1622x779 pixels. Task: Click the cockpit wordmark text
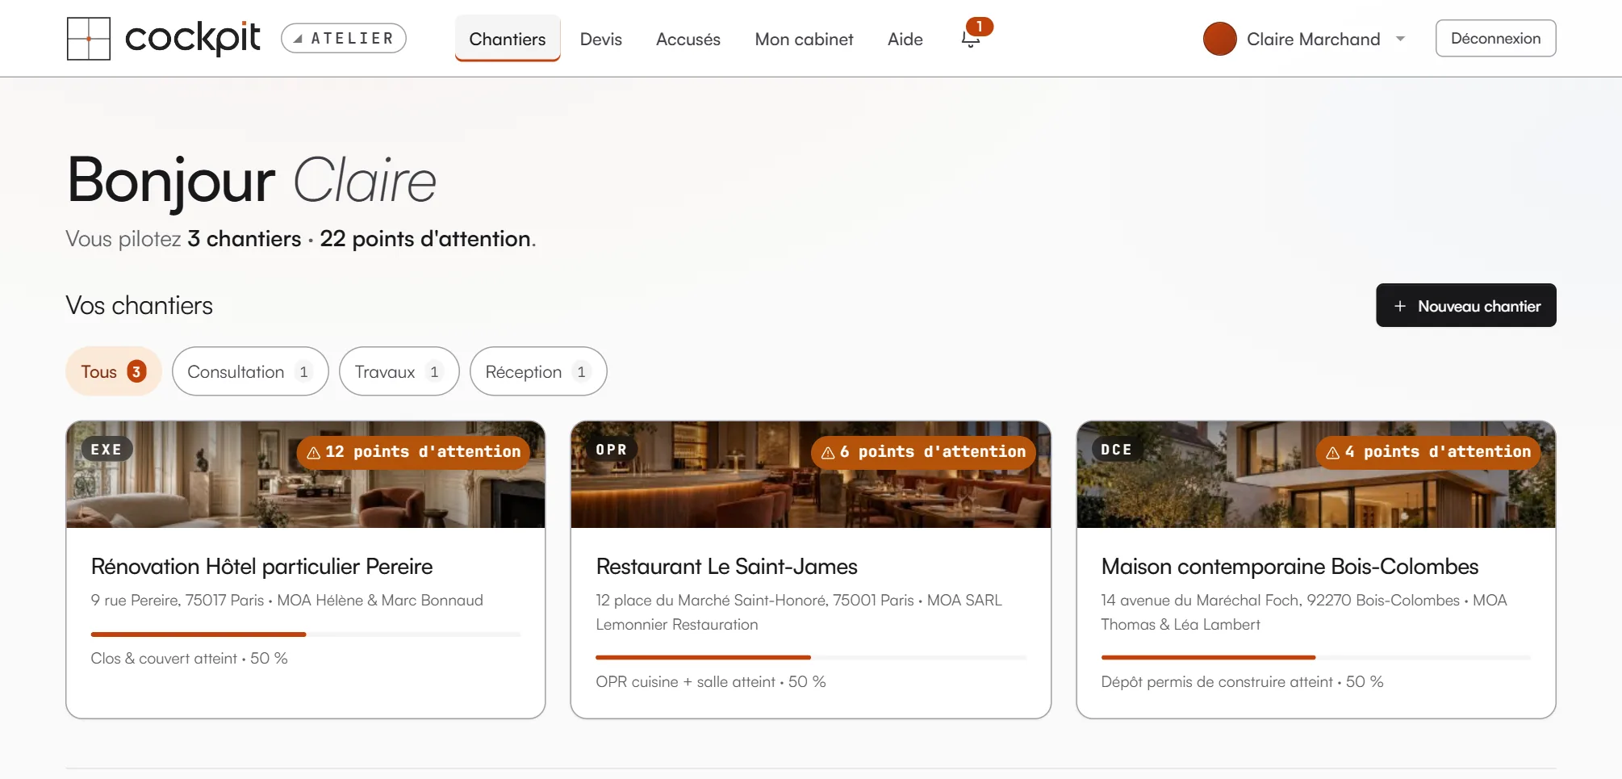pos(193,38)
